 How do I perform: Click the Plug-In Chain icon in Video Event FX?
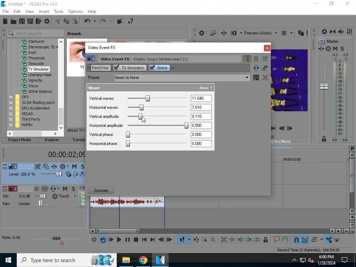tap(256, 68)
